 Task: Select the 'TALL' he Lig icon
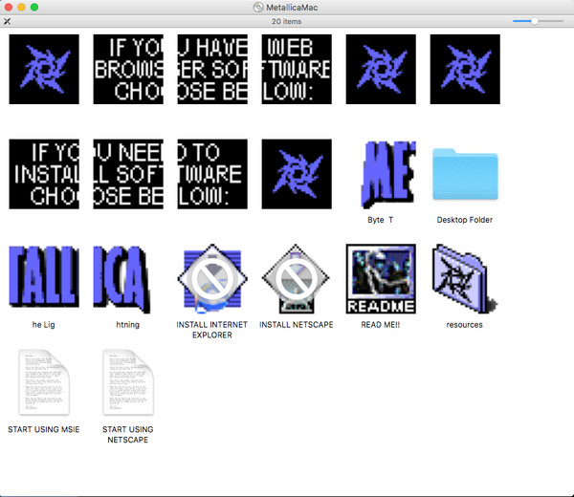pyautogui.click(x=44, y=277)
